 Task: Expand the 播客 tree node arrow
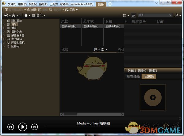click(4, 28)
